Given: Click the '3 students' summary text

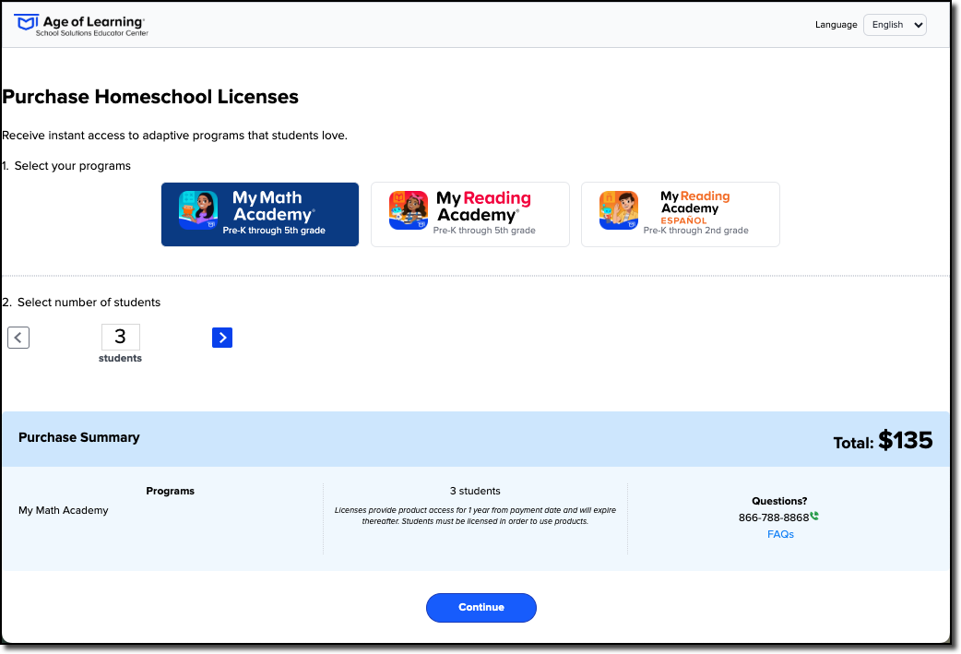Looking at the screenshot, I should pyautogui.click(x=475, y=491).
